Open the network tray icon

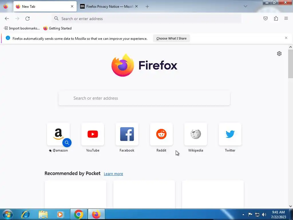[257, 215]
